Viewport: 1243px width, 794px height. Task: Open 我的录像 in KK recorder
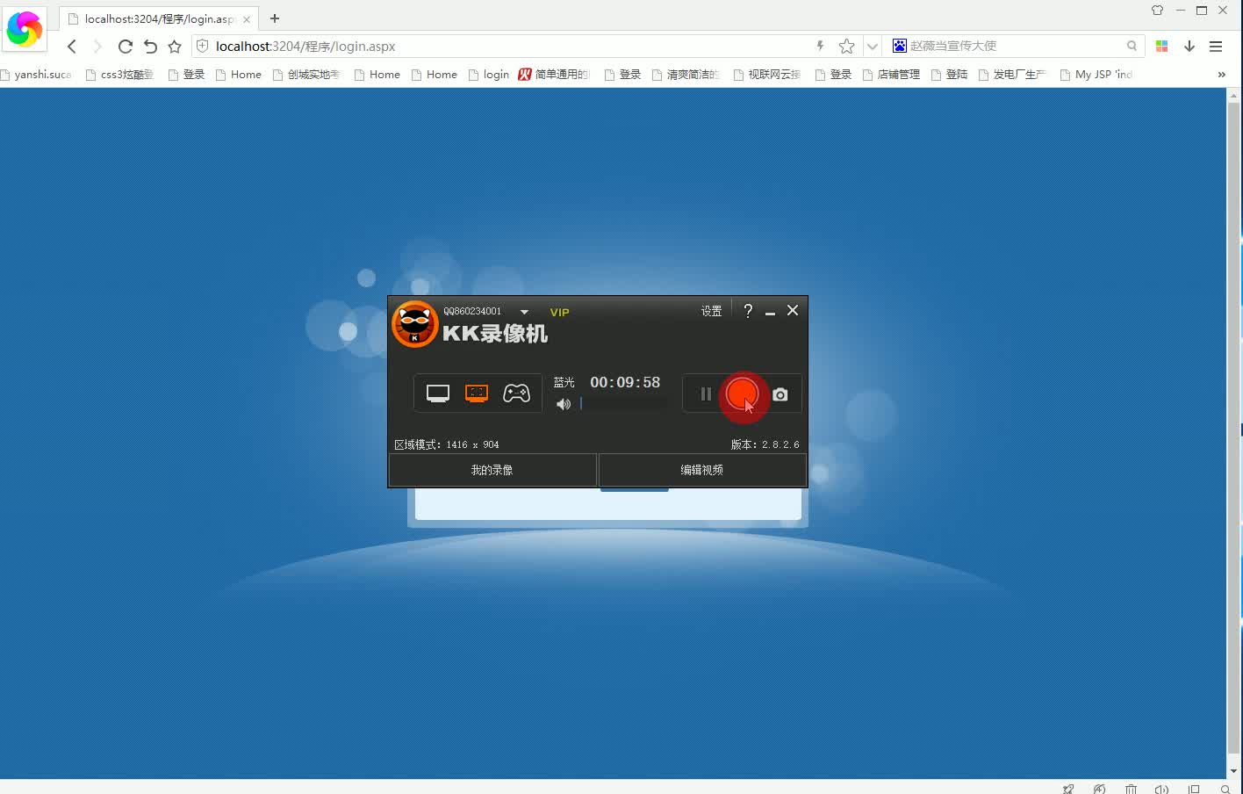click(492, 470)
